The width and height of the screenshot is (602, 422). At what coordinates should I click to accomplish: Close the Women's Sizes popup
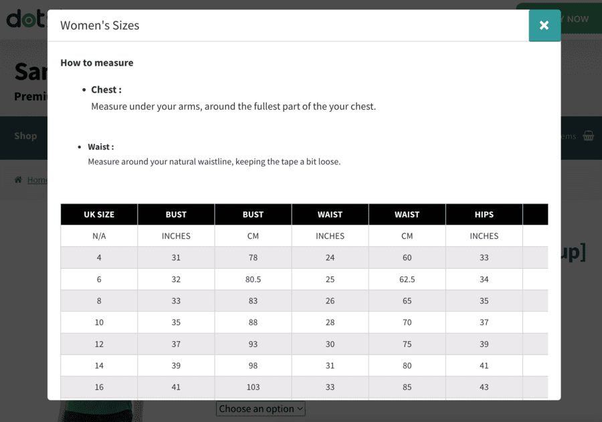coord(544,25)
